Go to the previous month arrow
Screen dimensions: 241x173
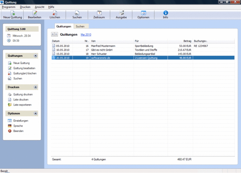pyautogui.click(x=53, y=34)
